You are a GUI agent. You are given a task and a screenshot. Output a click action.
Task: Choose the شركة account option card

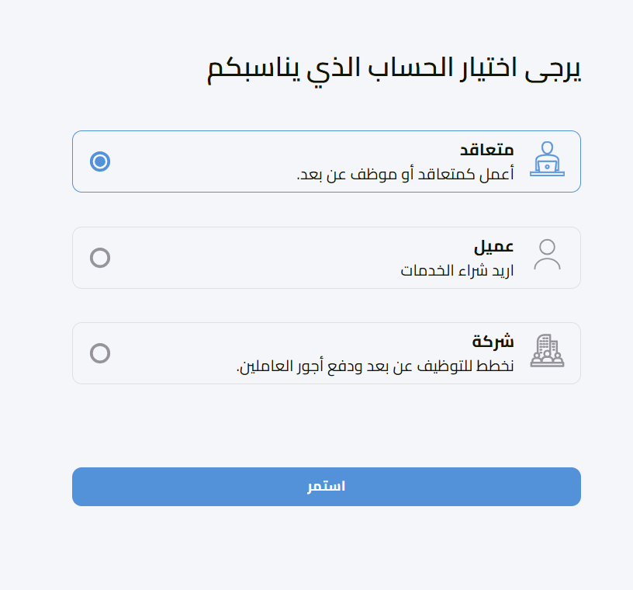point(326,353)
